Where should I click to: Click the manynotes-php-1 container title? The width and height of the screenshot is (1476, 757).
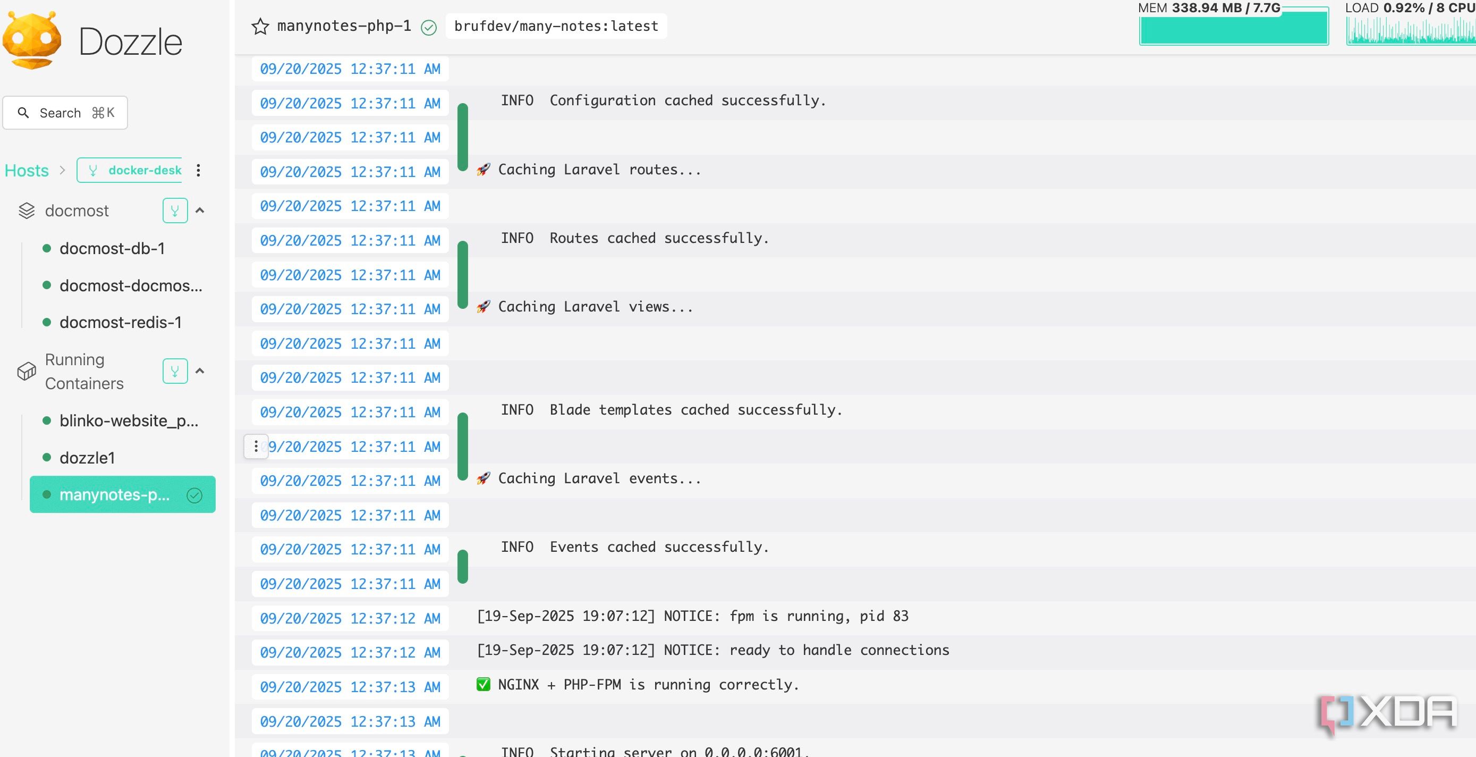pyautogui.click(x=344, y=26)
